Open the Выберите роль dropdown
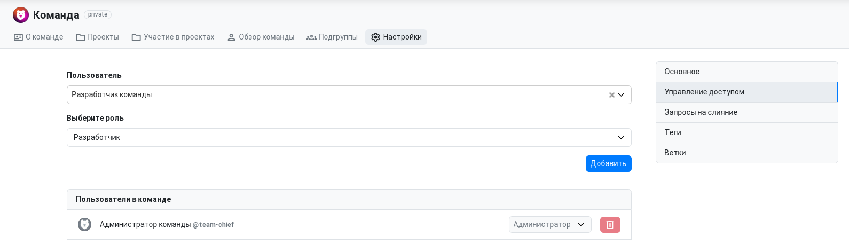This screenshot has height=252, width=849. coord(349,138)
